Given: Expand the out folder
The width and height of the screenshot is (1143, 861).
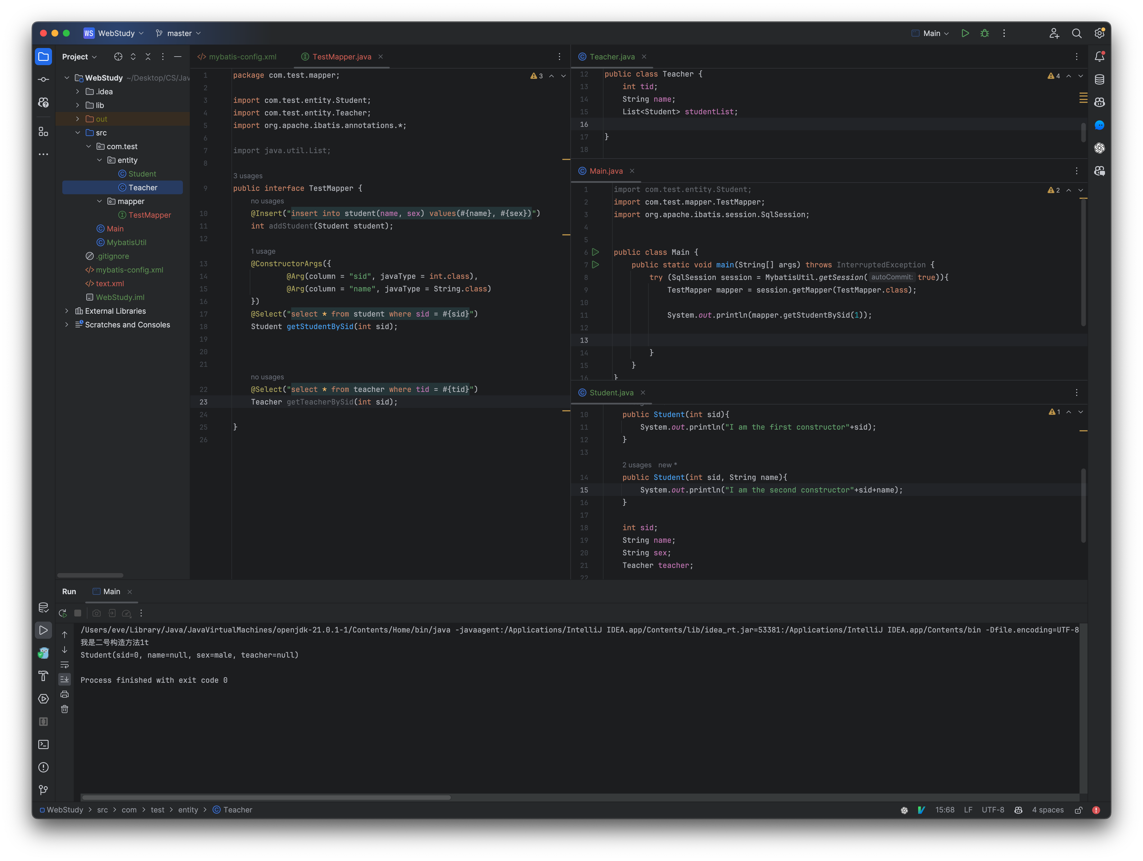Looking at the screenshot, I should [x=78, y=119].
